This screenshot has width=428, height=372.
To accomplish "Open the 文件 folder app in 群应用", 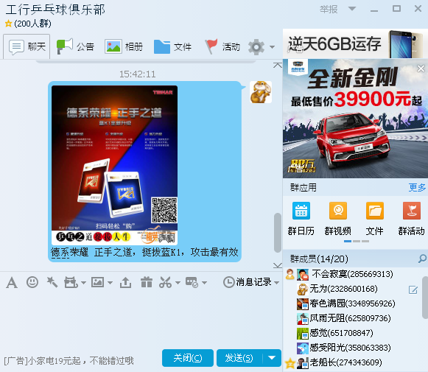I will tap(375, 211).
